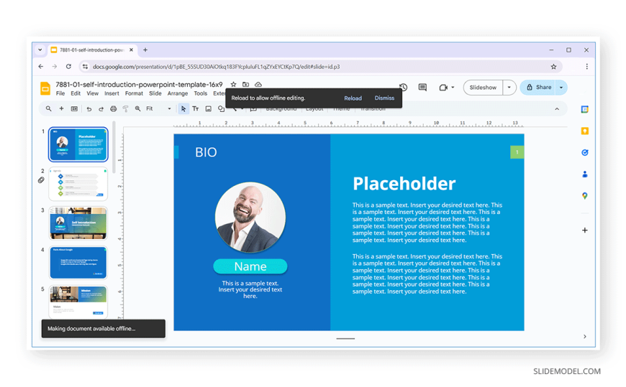The width and height of the screenshot is (626, 387).
Task: Expand the Share options arrow
Action: 561,88
